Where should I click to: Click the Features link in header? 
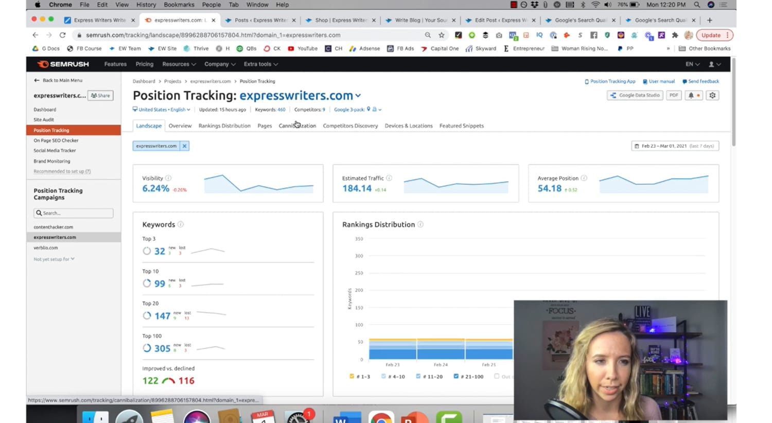(115, 64)
